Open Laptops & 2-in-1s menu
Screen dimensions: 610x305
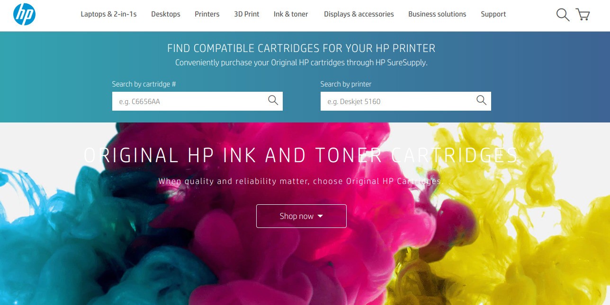[x=108, y=14]
